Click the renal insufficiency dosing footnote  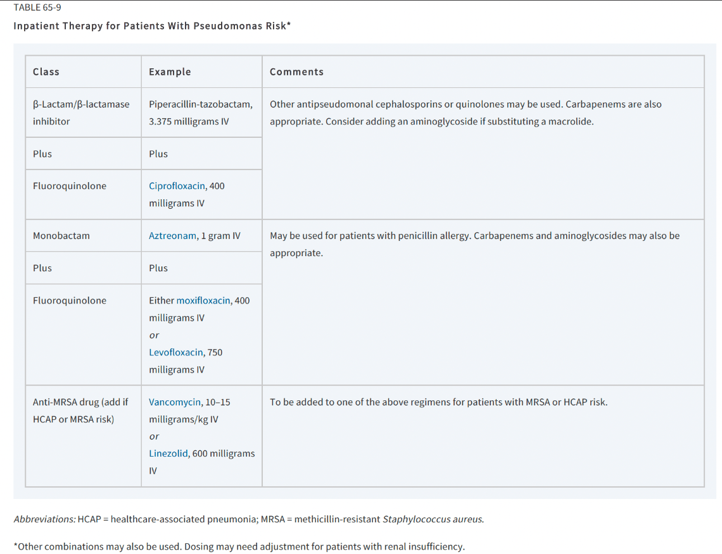239,546
